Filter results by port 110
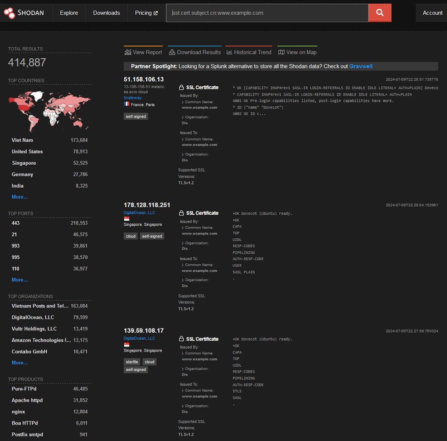The height and width of the screenshot is (441, 447). click(50, 268)
